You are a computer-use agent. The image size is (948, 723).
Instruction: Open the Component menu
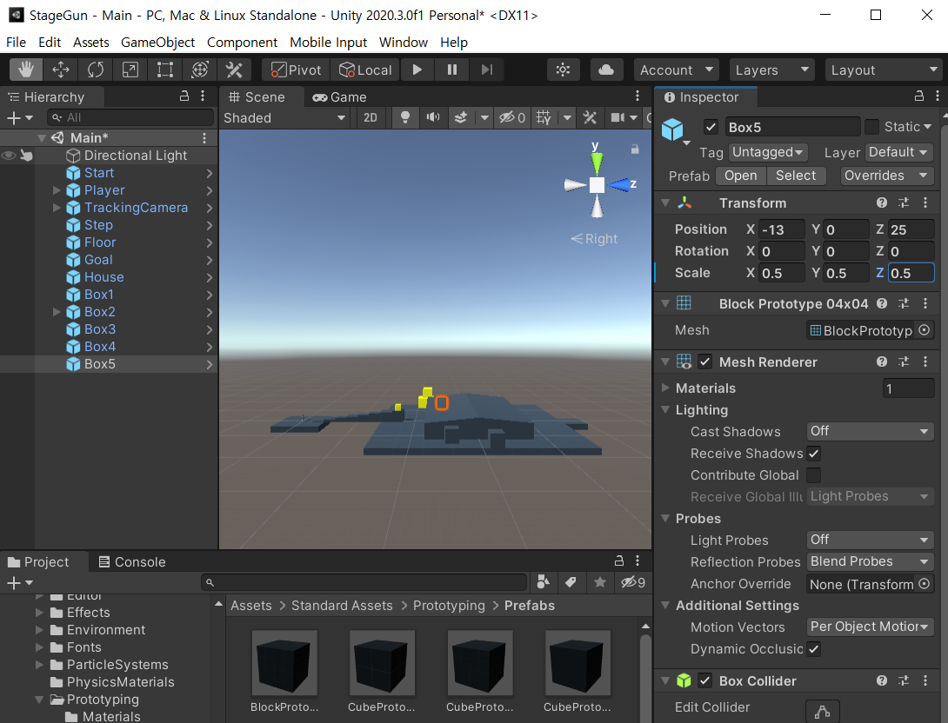click(x=242, y=43)
